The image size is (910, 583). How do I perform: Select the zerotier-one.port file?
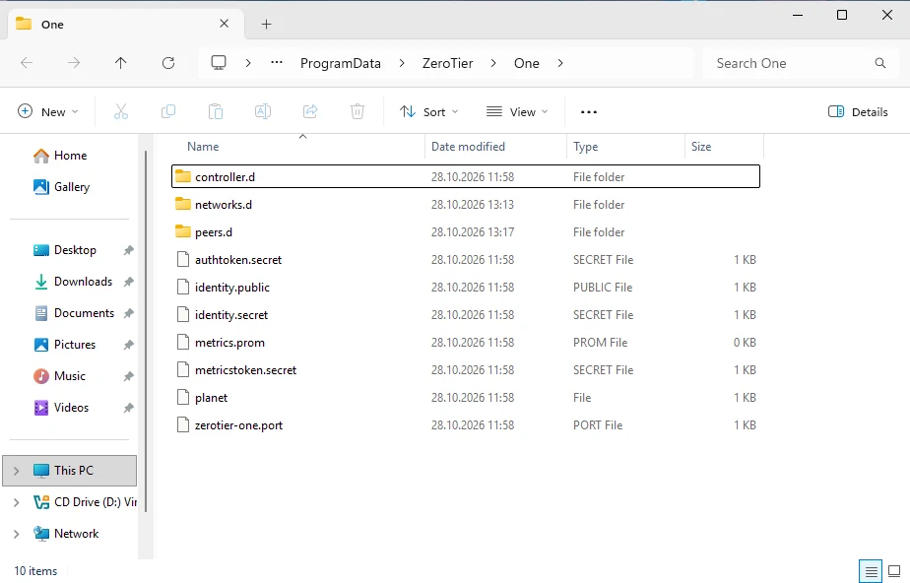[466, 425]
